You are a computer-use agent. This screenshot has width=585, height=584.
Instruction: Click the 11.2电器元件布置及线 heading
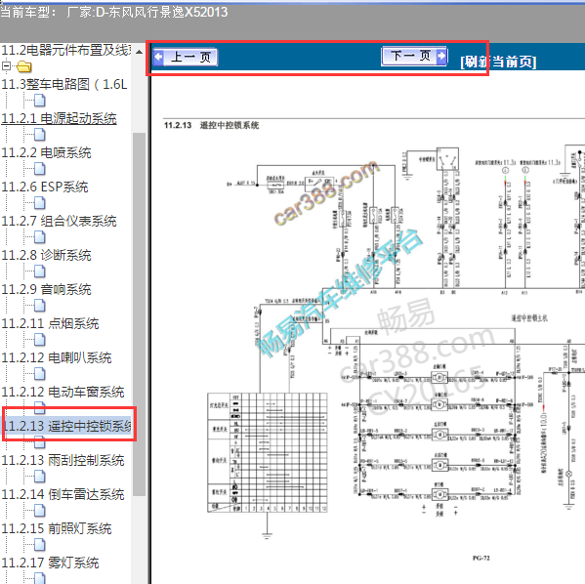pos(66,50)
